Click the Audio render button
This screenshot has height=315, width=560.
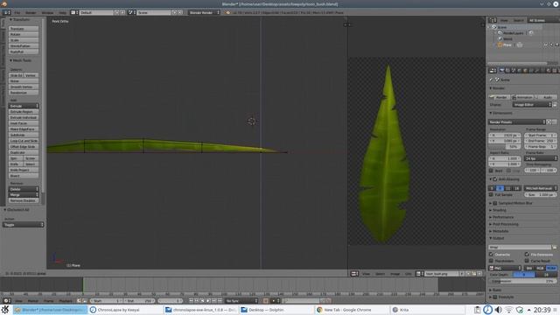pyautogui.click(x=546, y=97)
